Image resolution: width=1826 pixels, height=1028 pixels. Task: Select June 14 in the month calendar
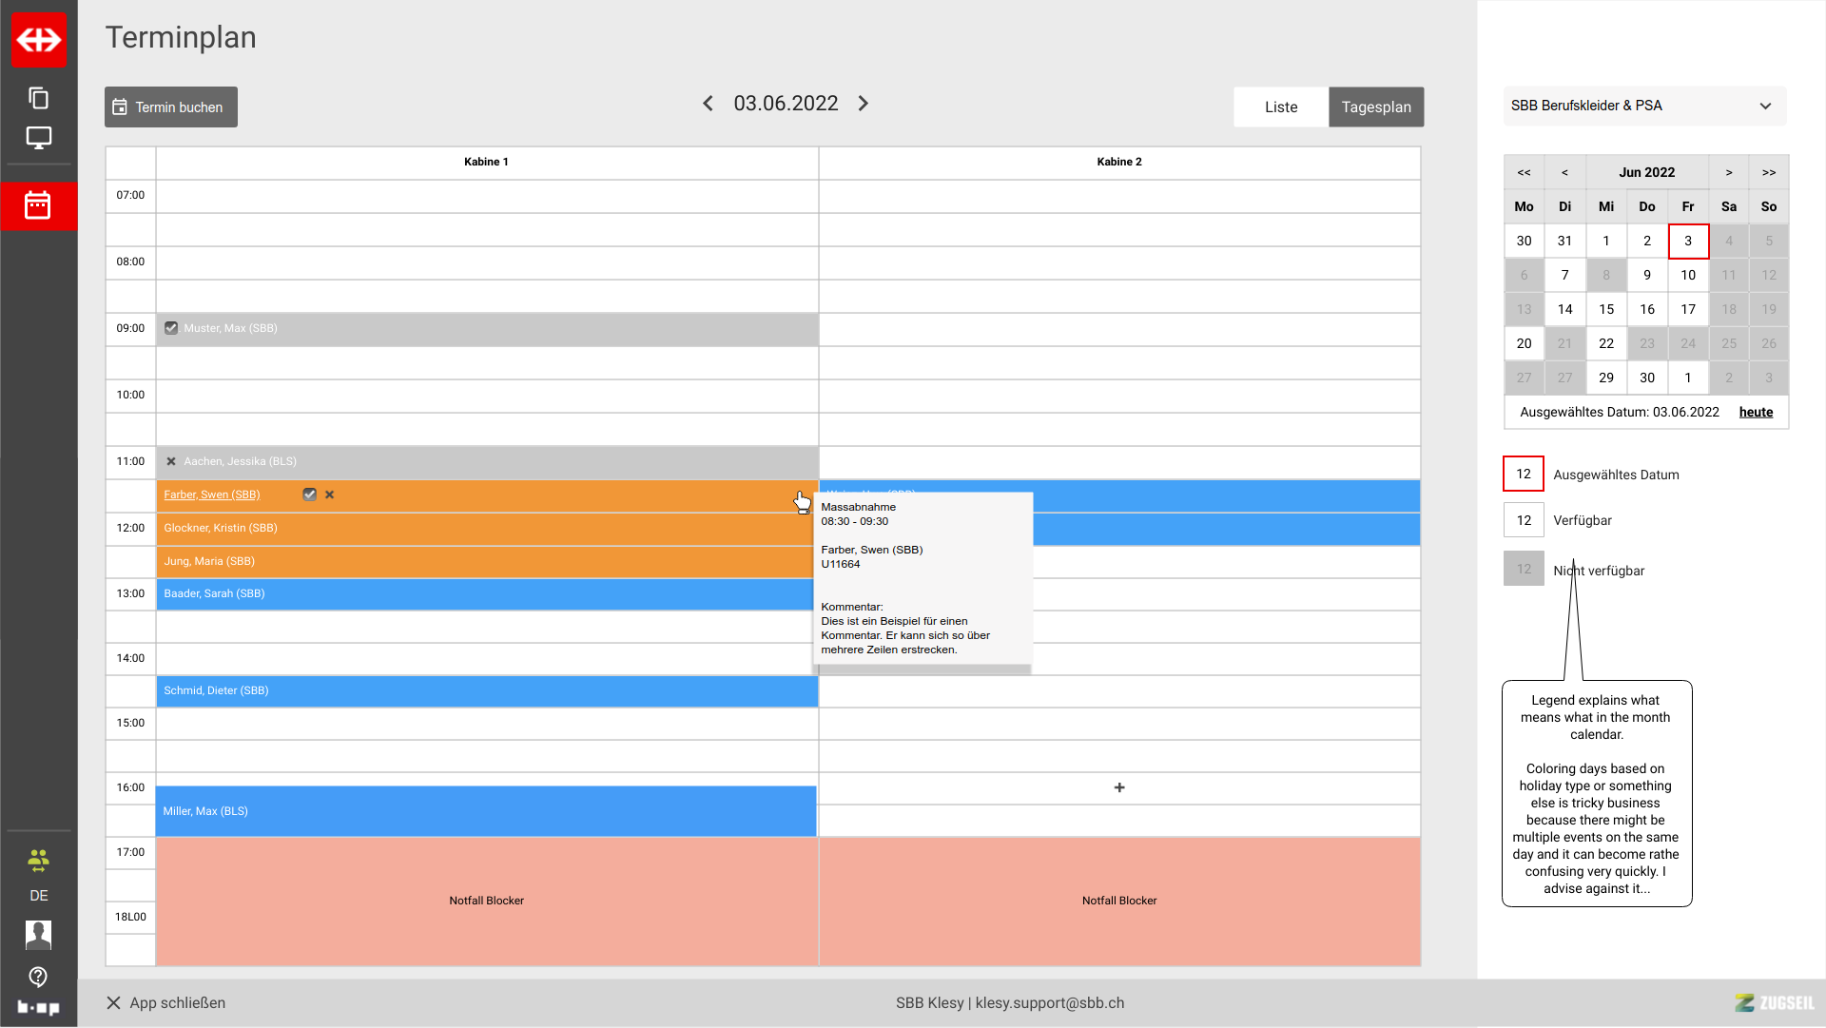(1564, 309)
